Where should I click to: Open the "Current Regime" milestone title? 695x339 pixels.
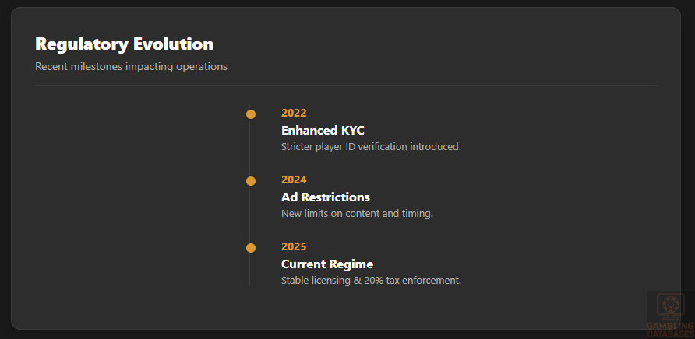(326, 264)
